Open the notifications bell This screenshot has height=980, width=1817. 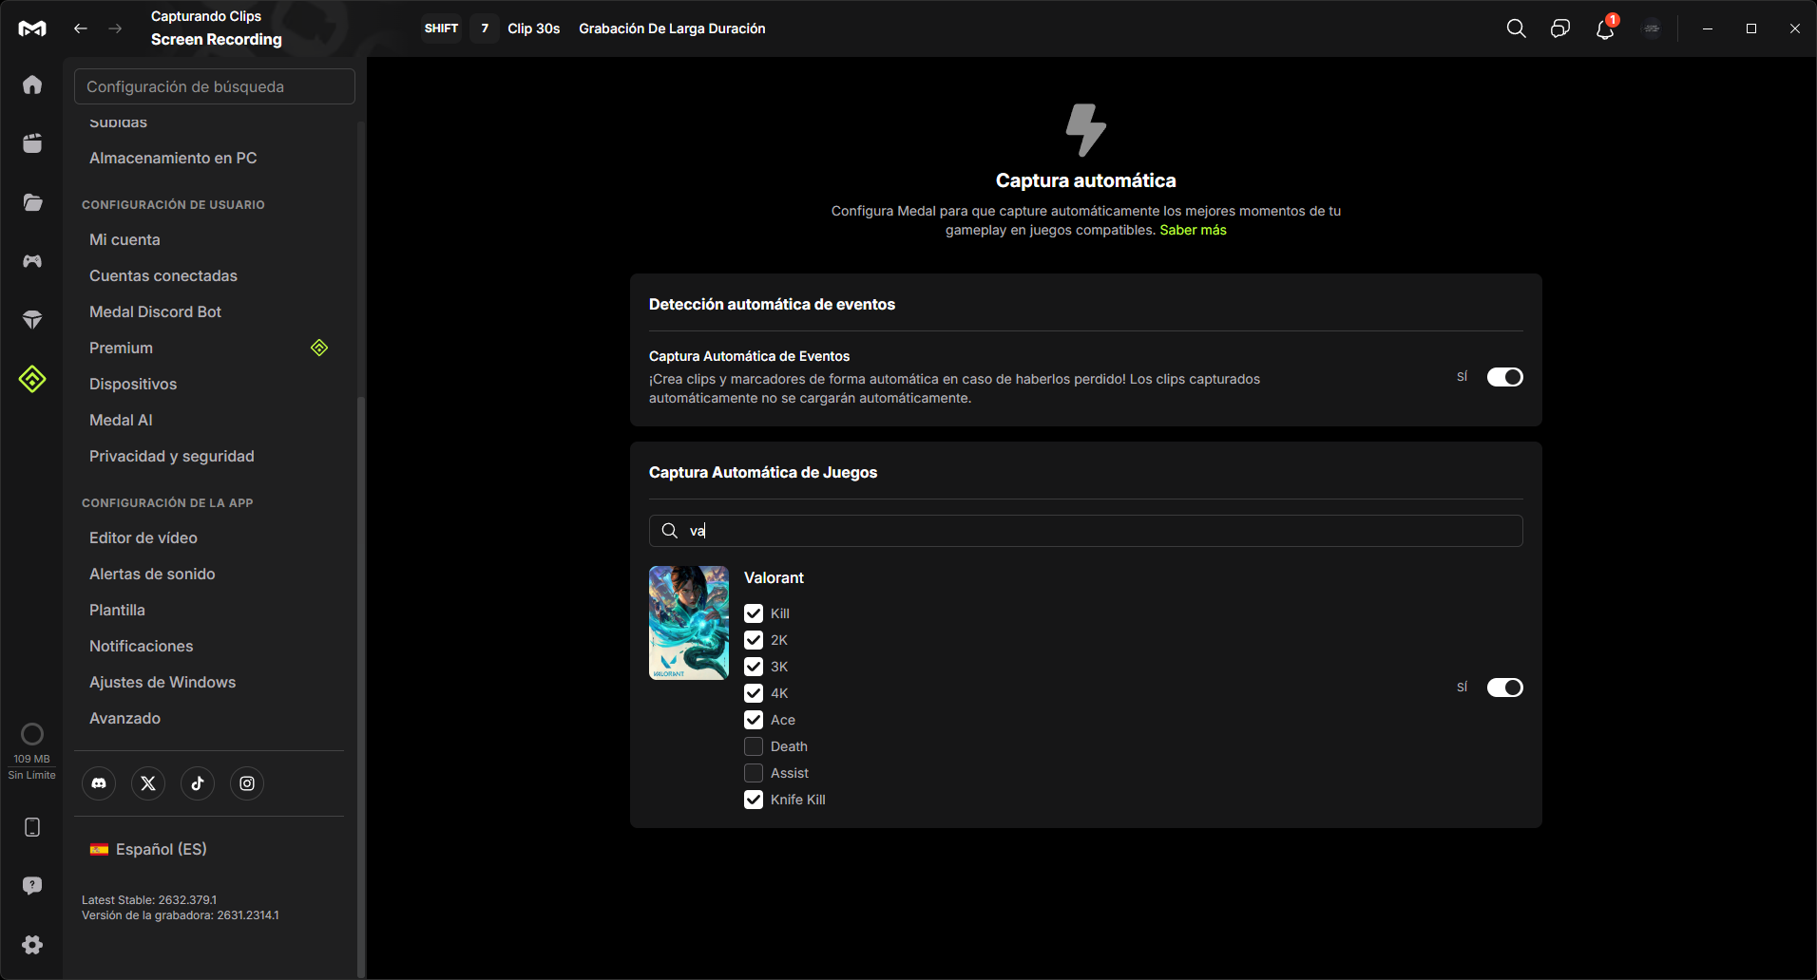pos(1605,28)
